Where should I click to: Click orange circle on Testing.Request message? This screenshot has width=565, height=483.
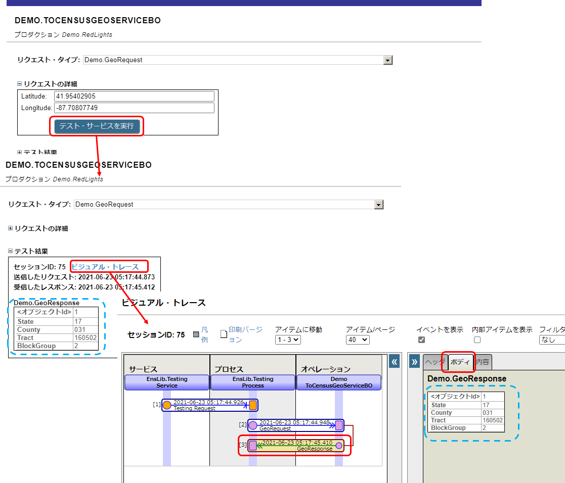coord(167,405)
